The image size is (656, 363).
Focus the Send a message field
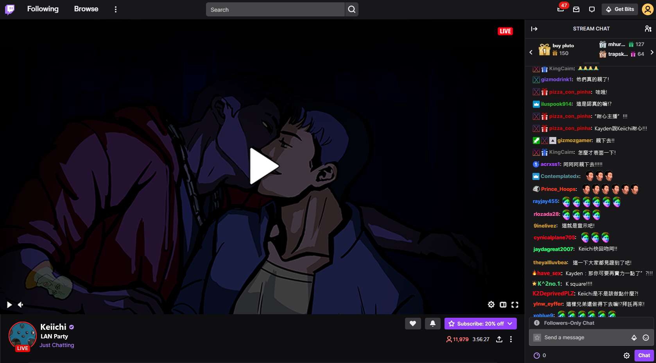click(591, 338)
